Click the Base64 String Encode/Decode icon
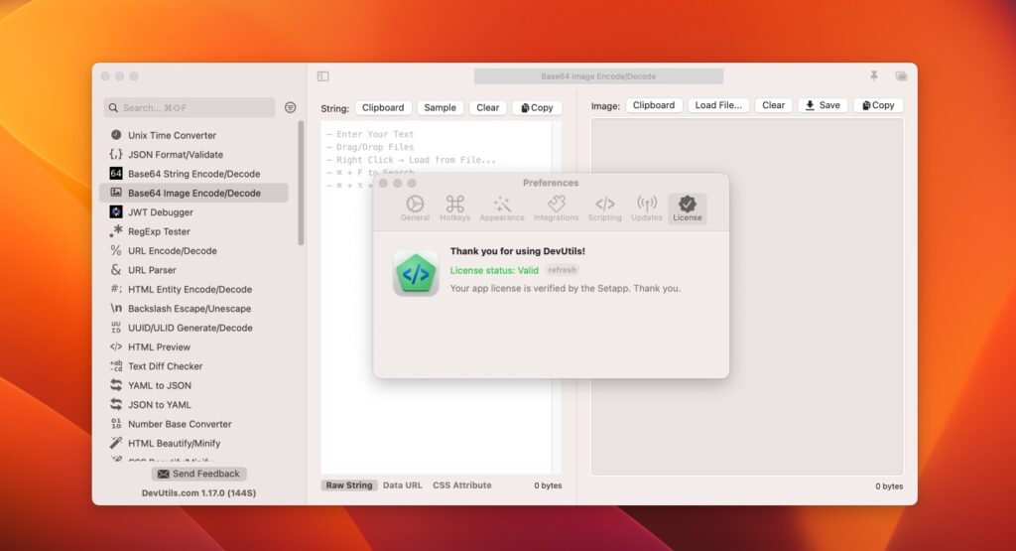This screenshot has height=551, width=1016. click(x=116, y=173)
